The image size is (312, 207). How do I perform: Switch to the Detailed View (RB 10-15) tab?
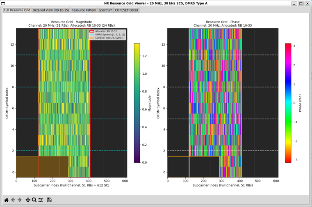click(50, 10)
